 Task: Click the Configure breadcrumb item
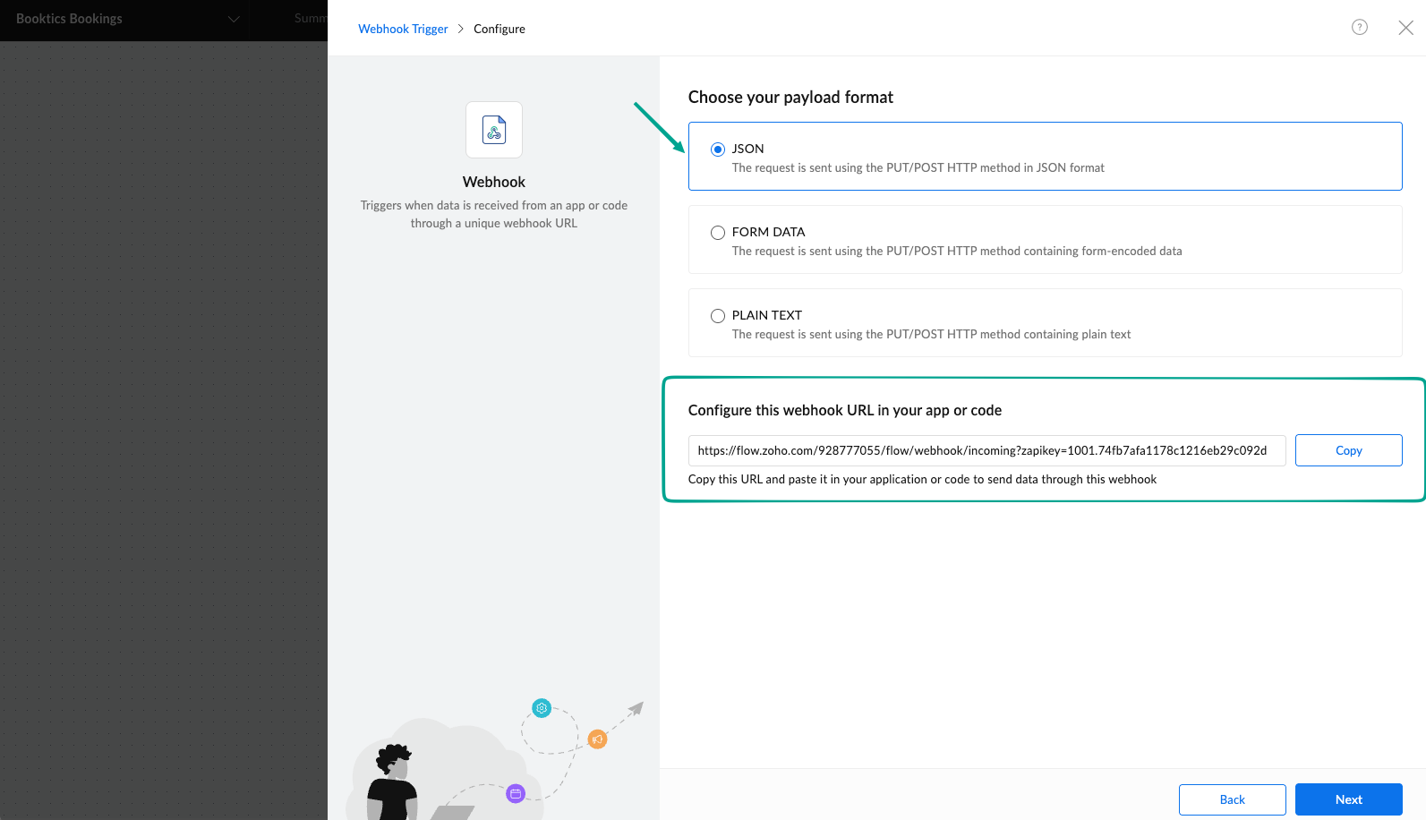click(500, 29)
